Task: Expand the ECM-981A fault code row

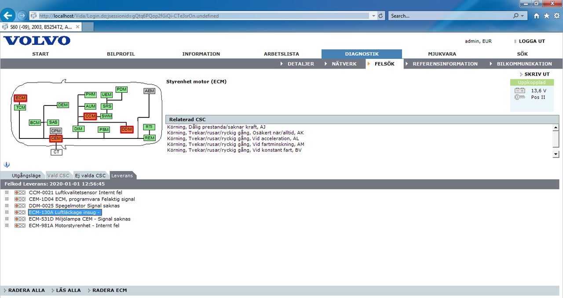Action: [x=7, y=225]
